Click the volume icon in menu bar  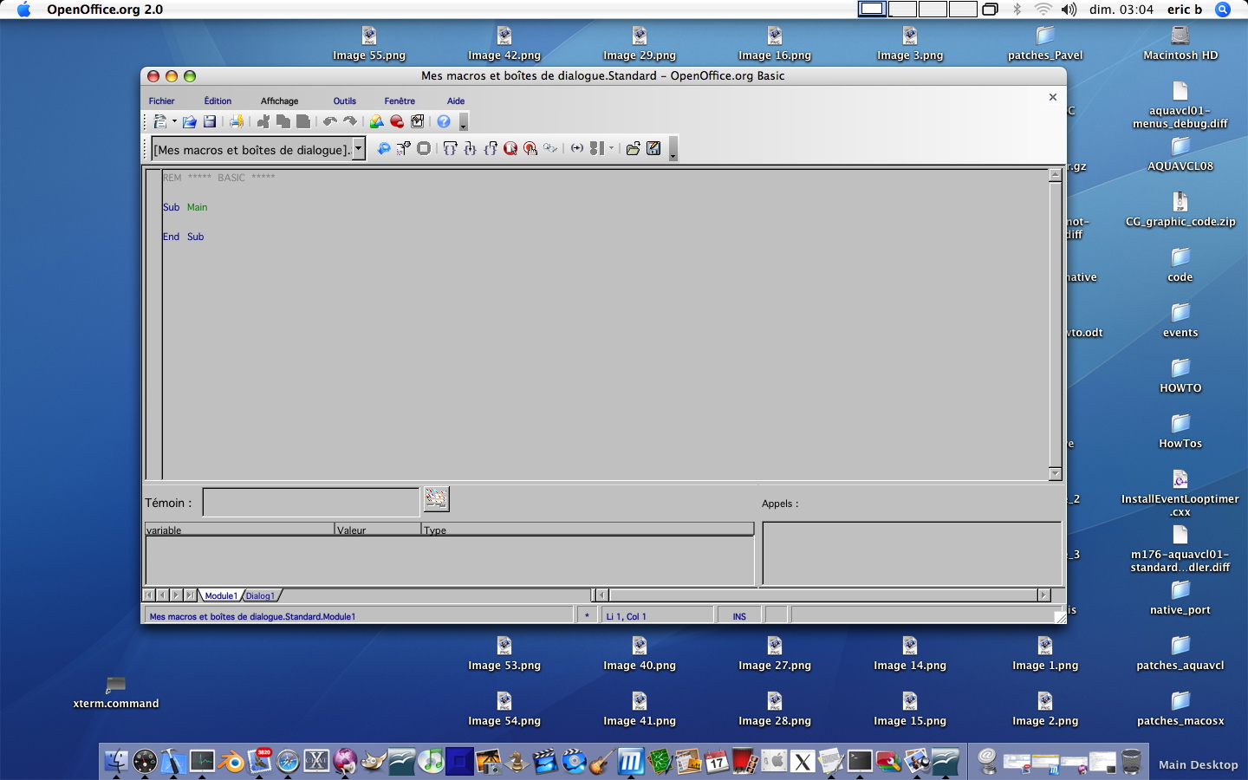tap(1069, 10)
